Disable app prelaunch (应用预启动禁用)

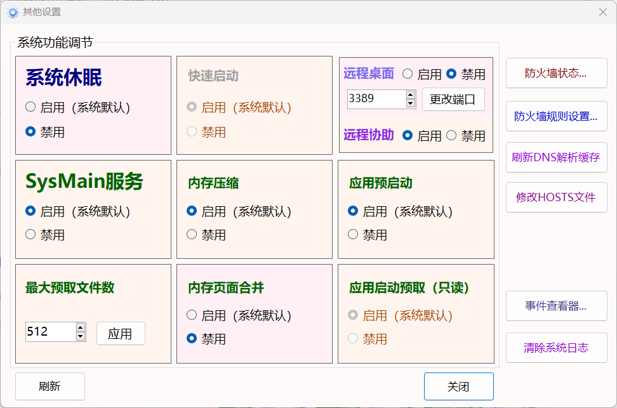click(x=353, y=235)
